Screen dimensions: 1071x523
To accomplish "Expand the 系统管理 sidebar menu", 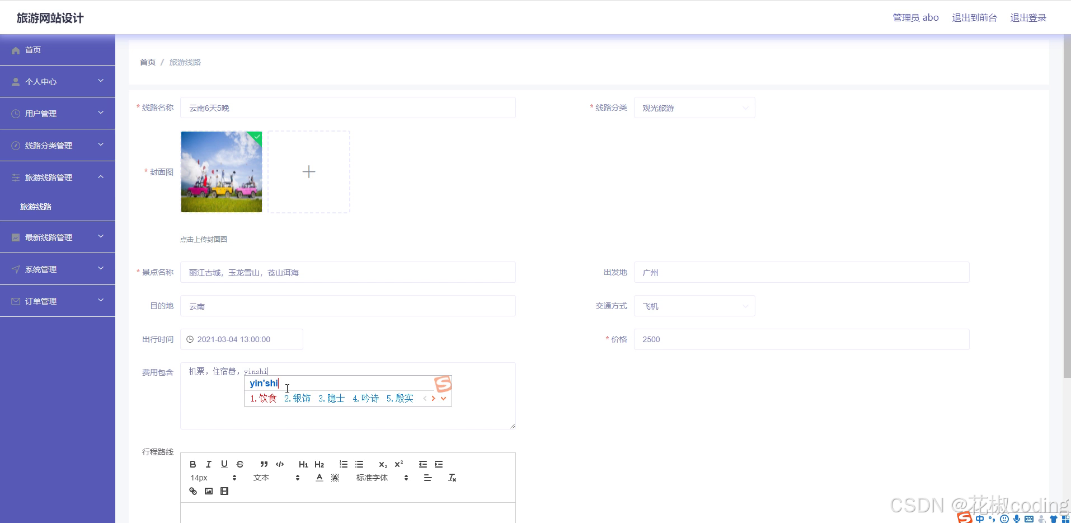I will (x=58, y=269).
